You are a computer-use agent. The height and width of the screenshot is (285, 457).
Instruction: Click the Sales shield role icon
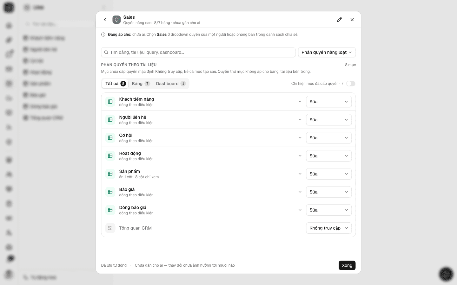116,20
